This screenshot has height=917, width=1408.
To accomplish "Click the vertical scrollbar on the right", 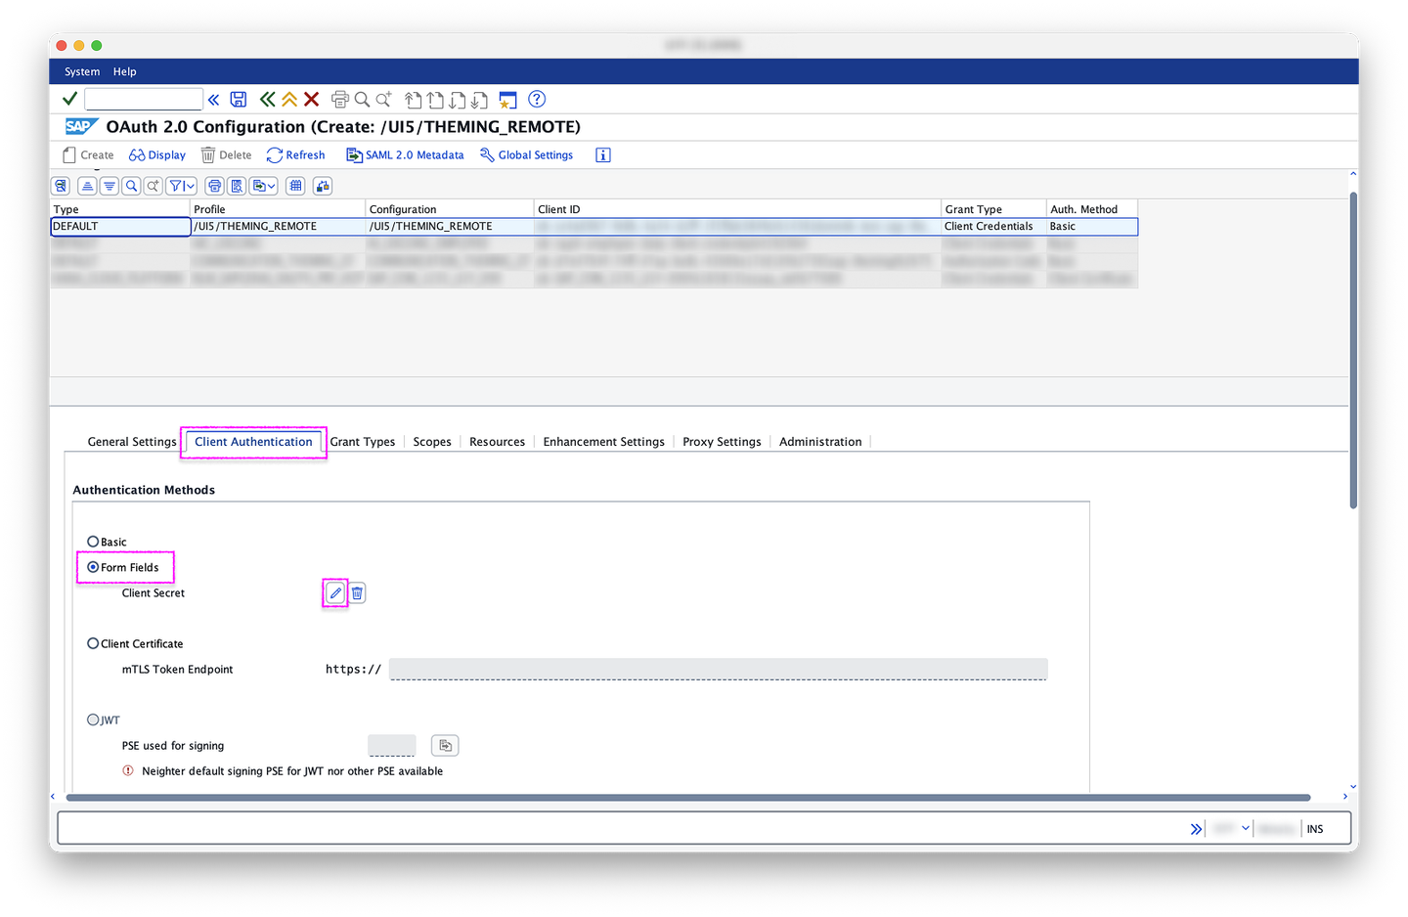I will (x=1353, y=350).
